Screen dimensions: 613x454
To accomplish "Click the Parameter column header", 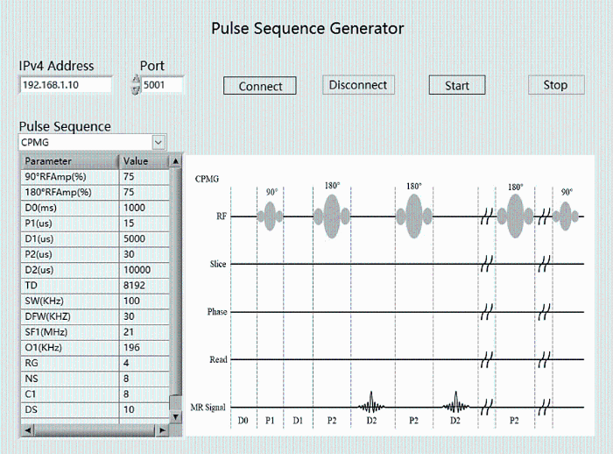I will click(x=69, y=161).
